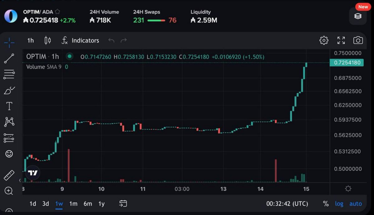This screenshot has height=215, width=374.
Task: Open the forecast/projection tools
Action: coord(9,138)
